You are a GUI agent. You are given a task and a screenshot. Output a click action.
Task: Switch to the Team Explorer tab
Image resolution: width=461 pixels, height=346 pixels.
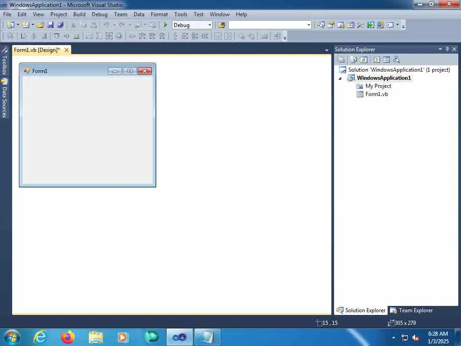[411, 310]
